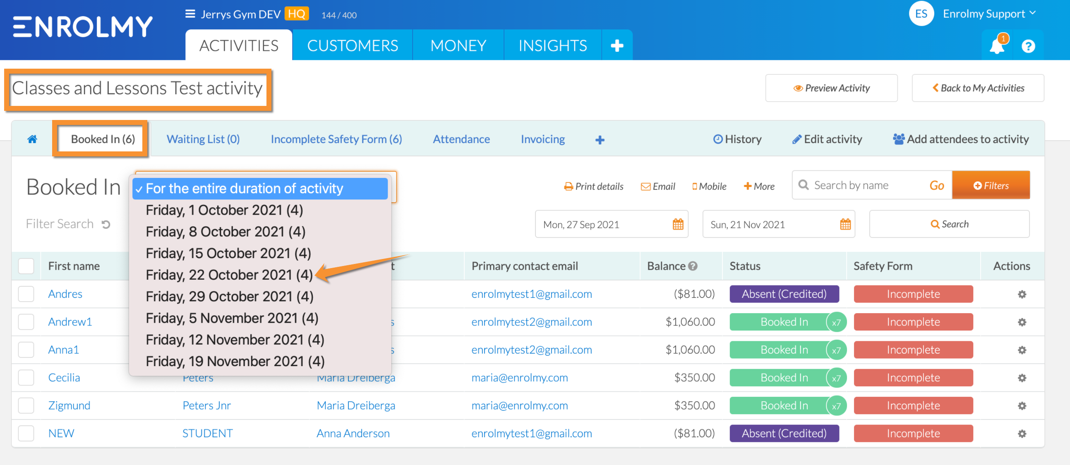Open the Incomplete Safety Form (6) tab

336,139
